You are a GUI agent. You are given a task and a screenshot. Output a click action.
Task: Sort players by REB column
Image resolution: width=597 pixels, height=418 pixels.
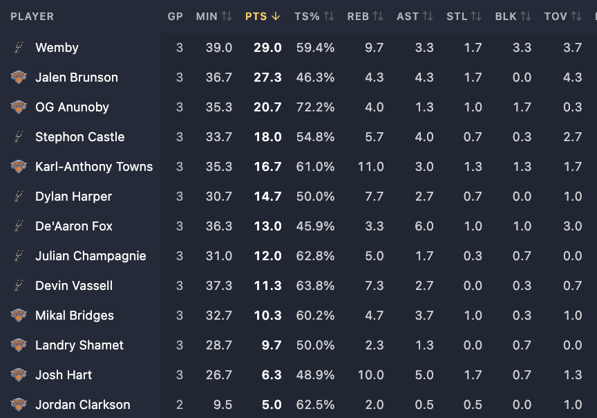(x=365, y=17)
